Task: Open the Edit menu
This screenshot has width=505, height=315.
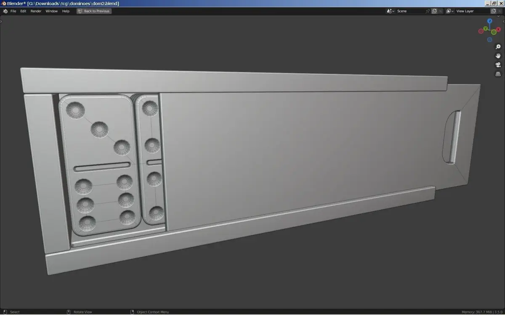Action: pyautogui.click(x=23, y=11)
